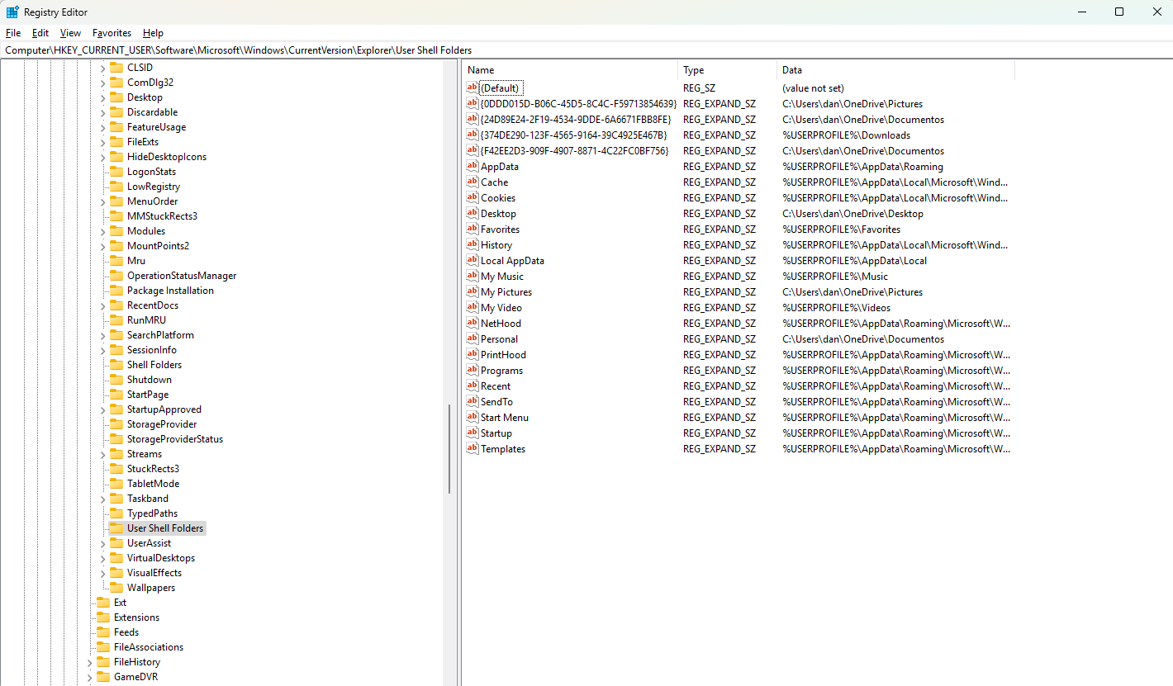The image size is (1173, 686).
Task: Expand the MountPoints2 key
Action: tap(102, 245)
